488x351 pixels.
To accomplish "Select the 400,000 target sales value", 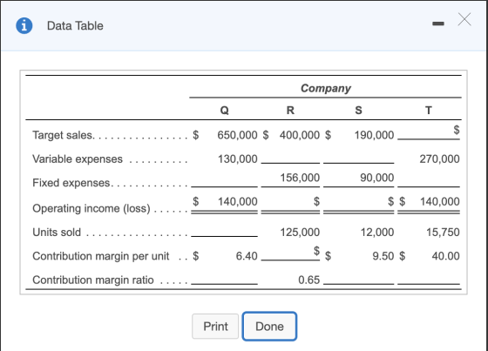I will 300,135.
